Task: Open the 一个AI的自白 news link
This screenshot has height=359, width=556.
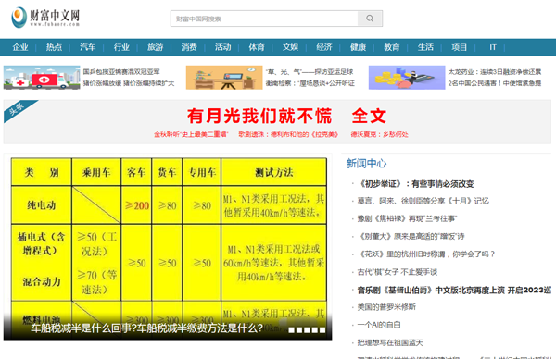Action: pyautogui.click(x=379, y=325)
